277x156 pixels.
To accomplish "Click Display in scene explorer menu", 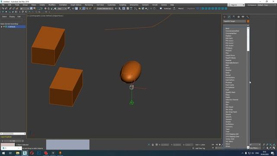I will coord(12,16).
